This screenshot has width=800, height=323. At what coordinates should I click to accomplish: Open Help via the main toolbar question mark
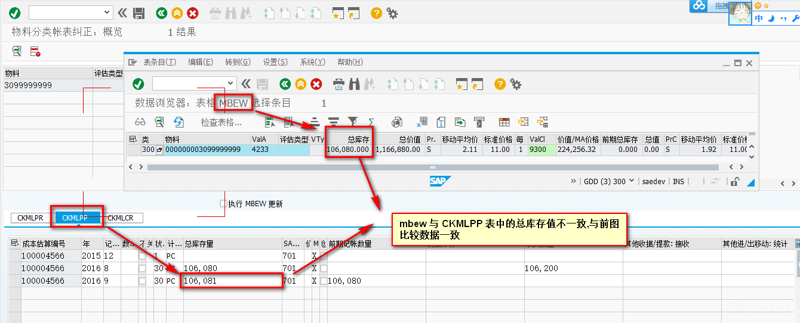click(376, 13)
